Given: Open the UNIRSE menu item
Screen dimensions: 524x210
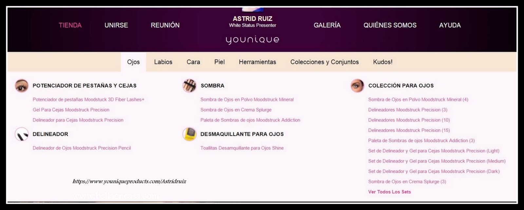Looking at the screenshot, I should (116, 25).
